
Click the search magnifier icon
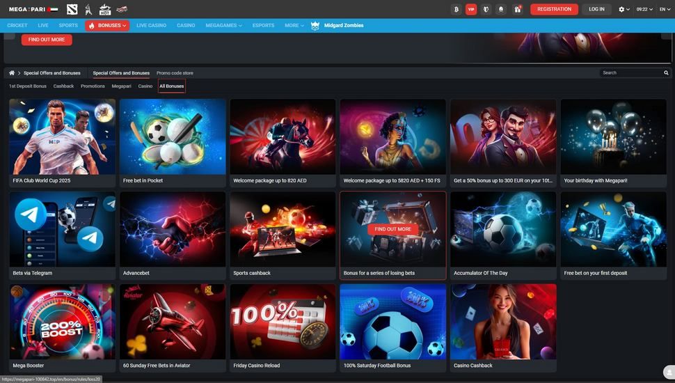pos(666,73)
